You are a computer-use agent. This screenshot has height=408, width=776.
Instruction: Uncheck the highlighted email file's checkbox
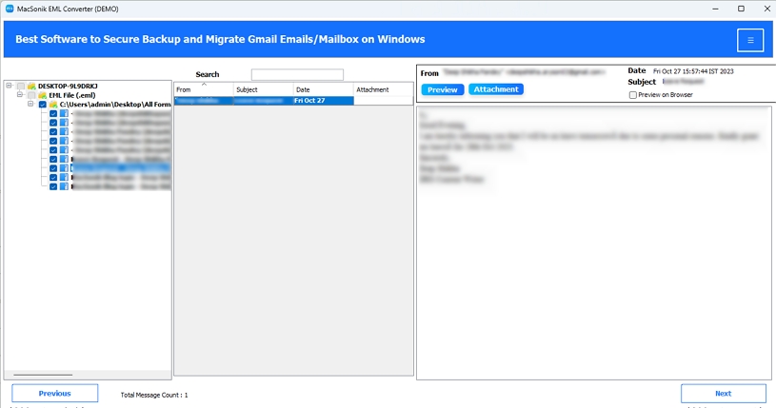[53, 168]
